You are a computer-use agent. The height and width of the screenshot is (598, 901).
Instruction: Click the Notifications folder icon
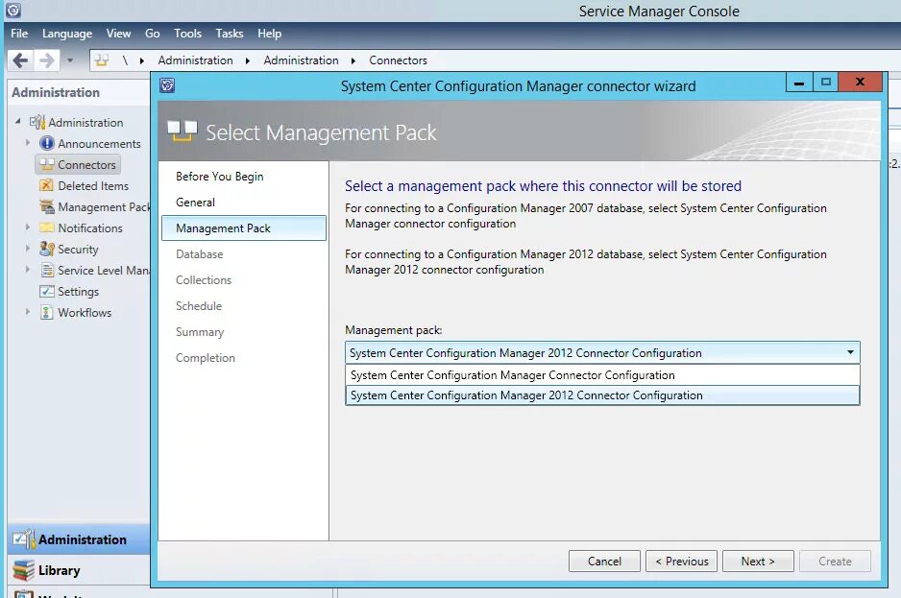click(x=46, y=228)
